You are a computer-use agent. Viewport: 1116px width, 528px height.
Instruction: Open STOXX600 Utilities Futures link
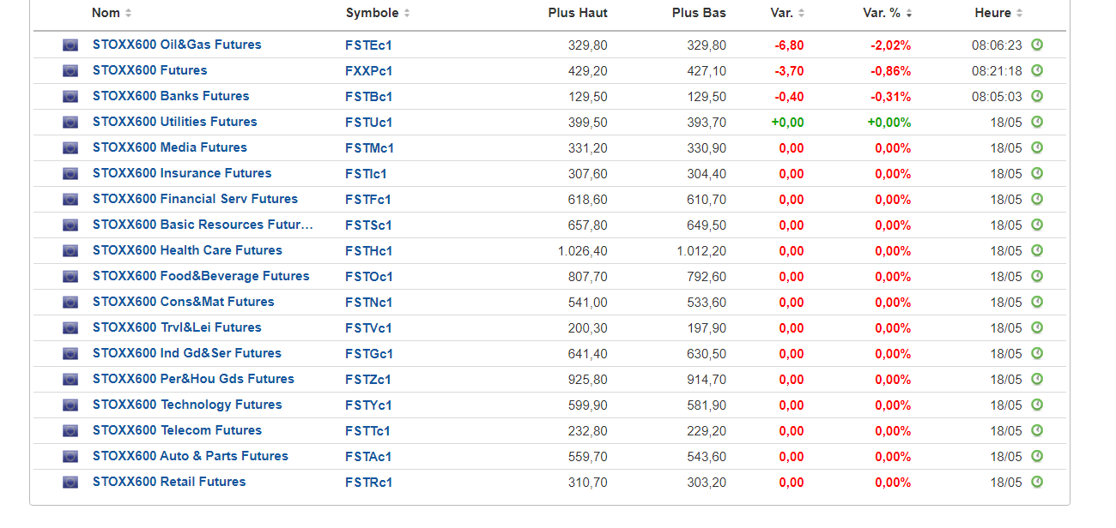[175, 122]
